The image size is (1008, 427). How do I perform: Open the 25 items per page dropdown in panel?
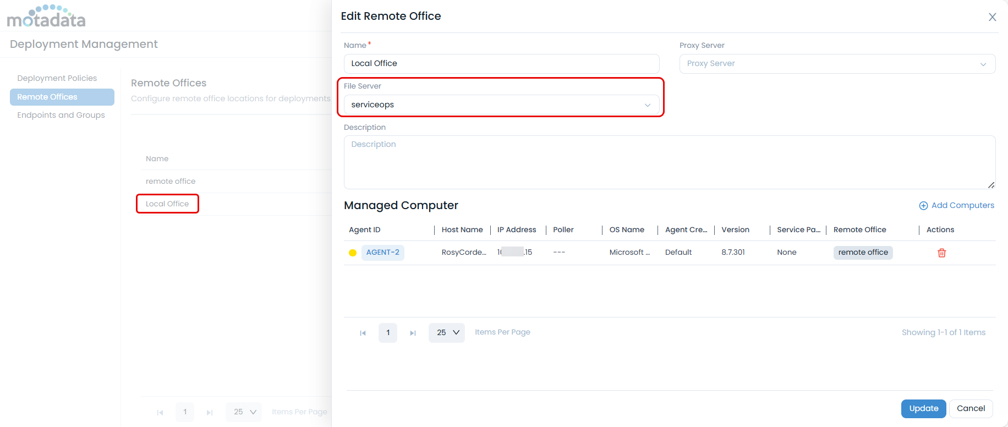447,333
